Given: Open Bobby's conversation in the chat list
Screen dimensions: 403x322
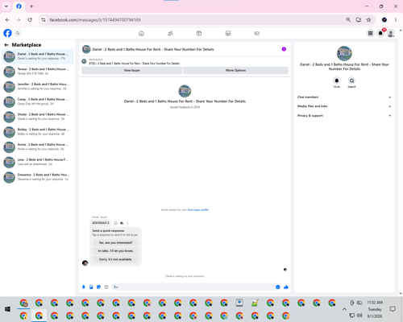Looking at the screenshot, I should (x=38, y=132).
